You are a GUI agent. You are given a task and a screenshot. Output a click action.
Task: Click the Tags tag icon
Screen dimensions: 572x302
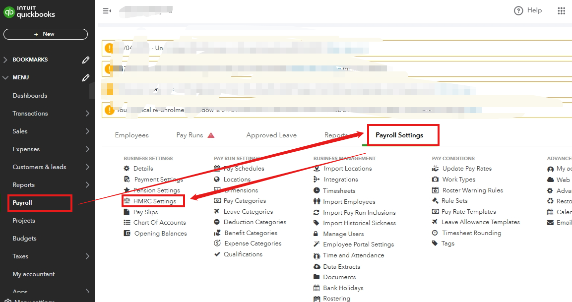point(435,243)
